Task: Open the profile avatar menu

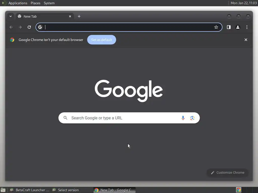Action: (x=238, y=27)
